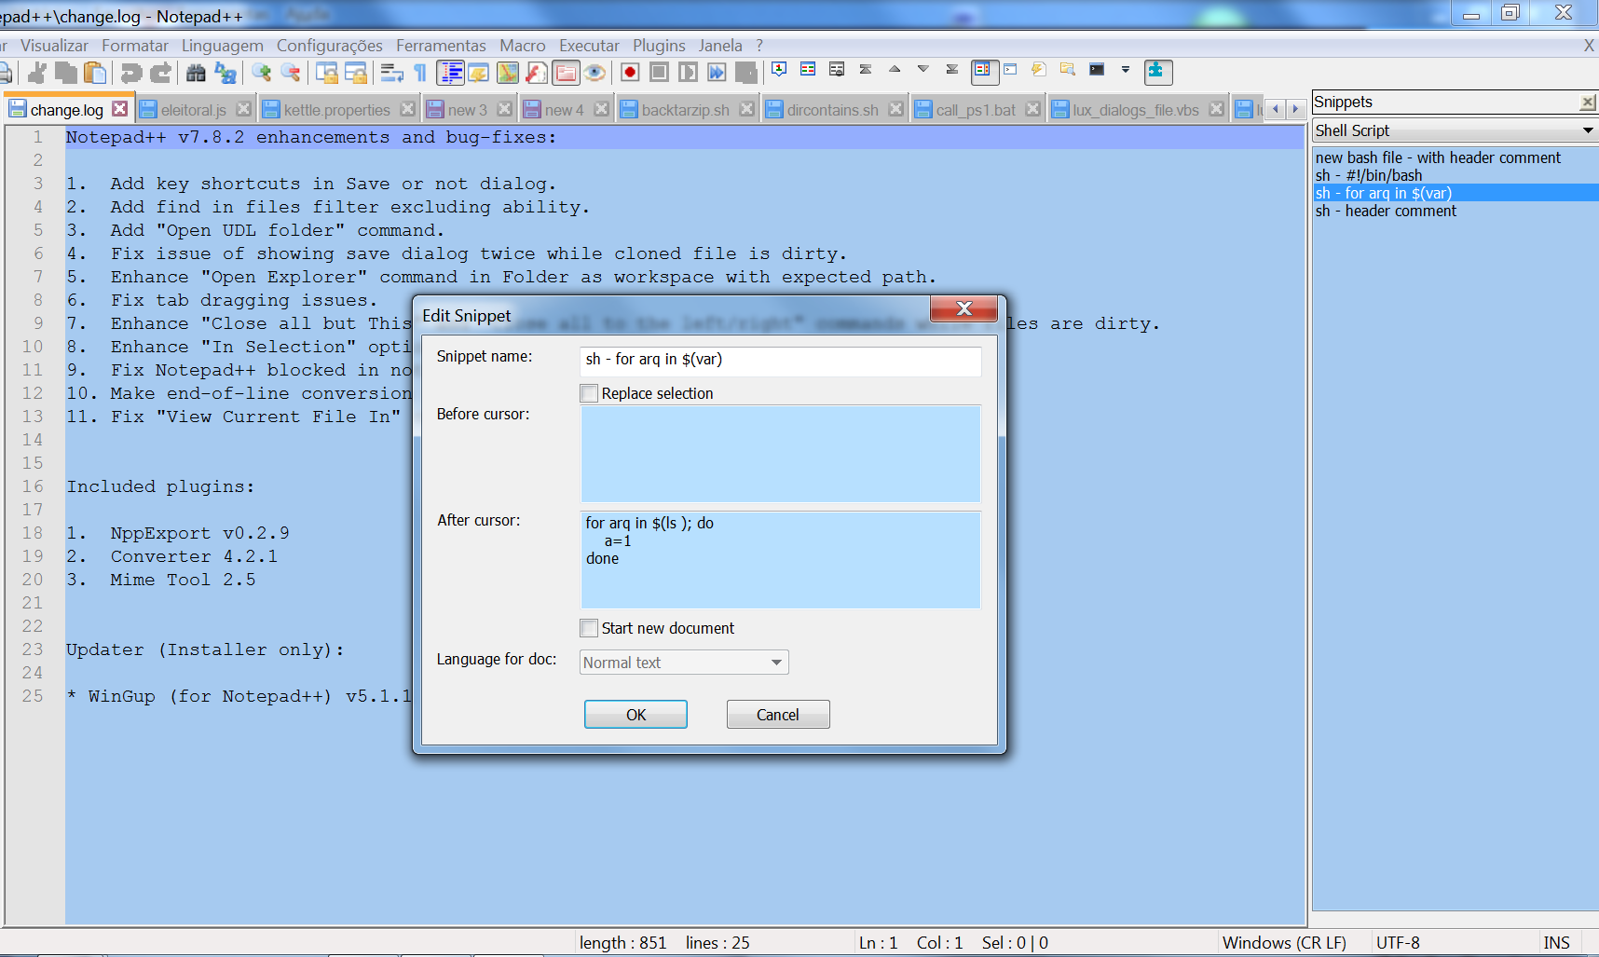Screen dimensions: 1599x957
Task: Toggle synchronize vertical scrolling icon
Action: tap(326, 73)
